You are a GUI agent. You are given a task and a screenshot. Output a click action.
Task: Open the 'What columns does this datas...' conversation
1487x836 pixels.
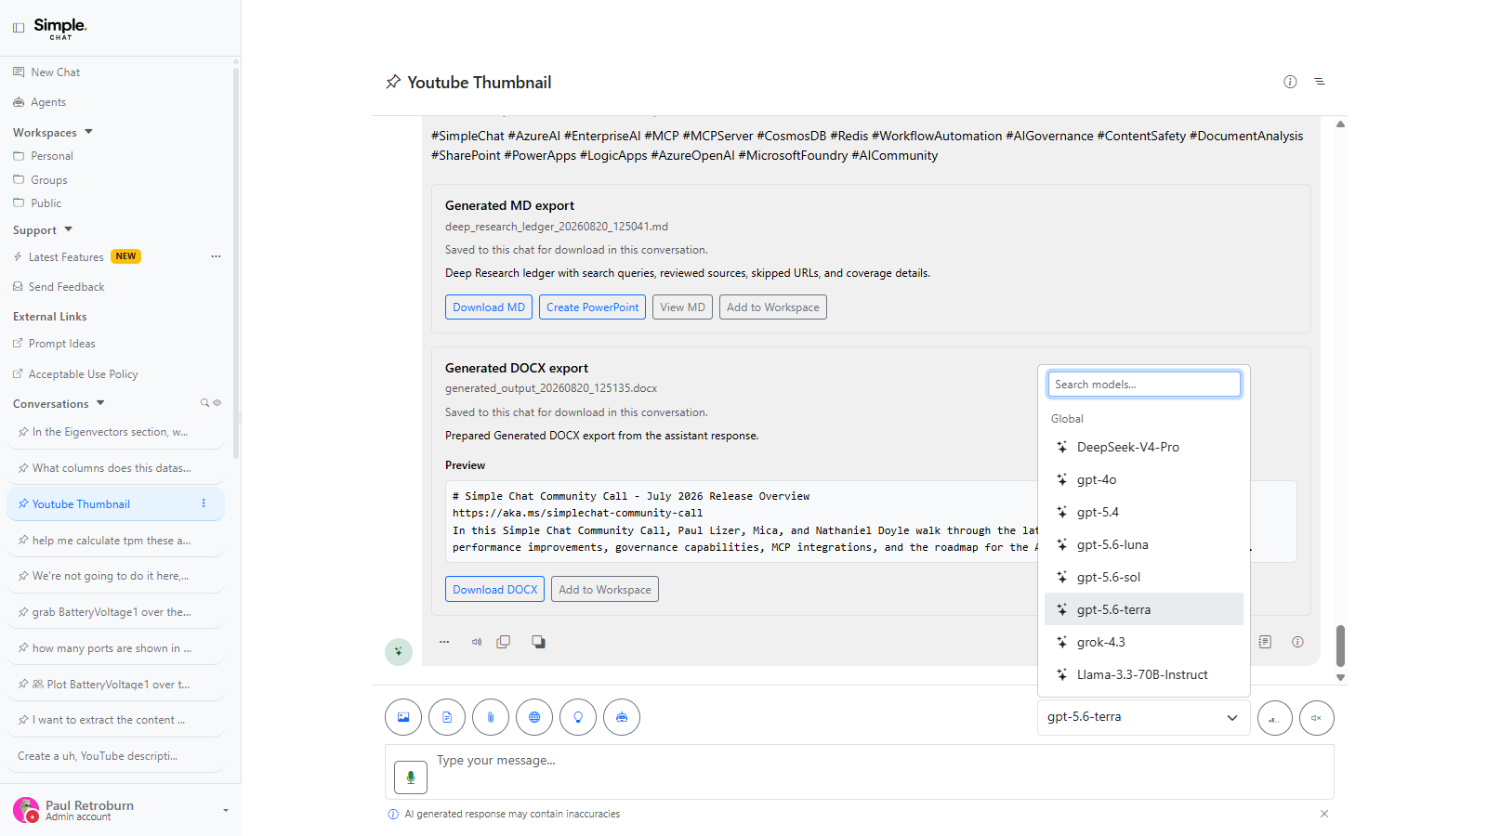pos(115,468)
